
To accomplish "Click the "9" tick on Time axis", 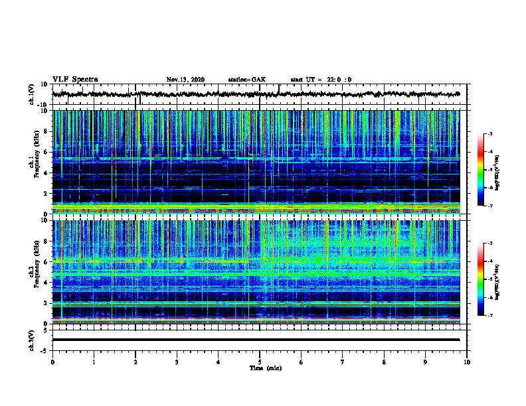I will click(x=425, y=362).
